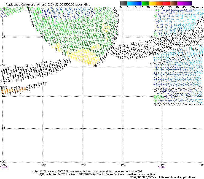The height and width of the screenshot is (179, 204).
Task: Click the purple '13:44' swath time label
Action: [x=4, y=167]
